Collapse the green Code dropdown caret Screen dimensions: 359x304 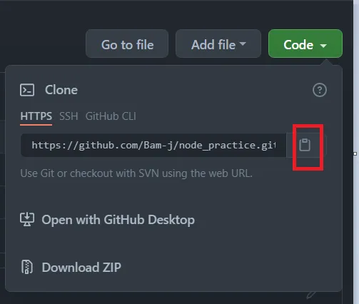[x=323, y=45]
